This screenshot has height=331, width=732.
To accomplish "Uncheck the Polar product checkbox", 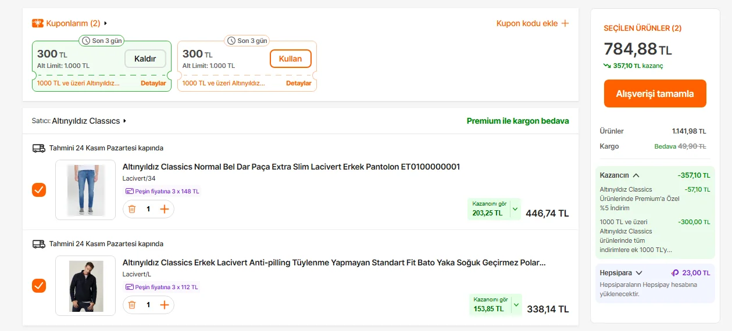I will (39, 286).
